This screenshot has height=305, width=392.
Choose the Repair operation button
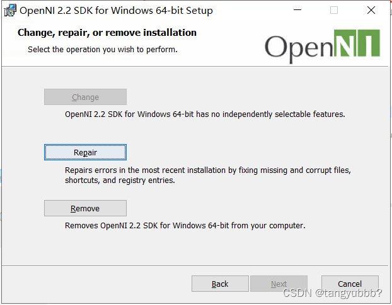(85, 152)
